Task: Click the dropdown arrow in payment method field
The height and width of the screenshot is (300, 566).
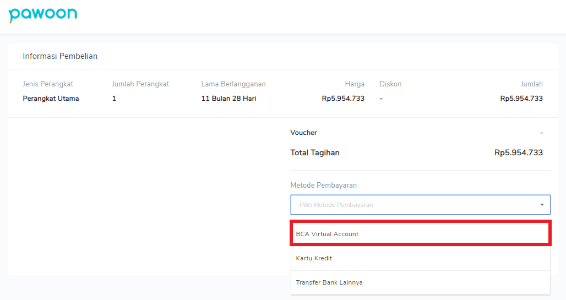Action: coord(542,205)
